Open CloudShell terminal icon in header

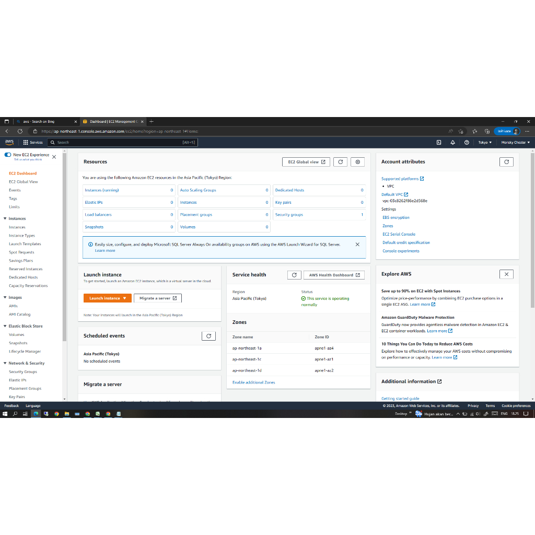[439, 142]
